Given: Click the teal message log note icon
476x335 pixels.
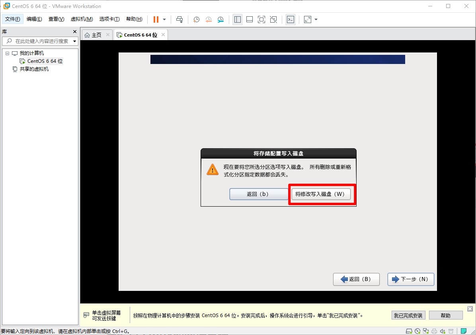Looking at the screenshot, I should click(x=464, y=331).
